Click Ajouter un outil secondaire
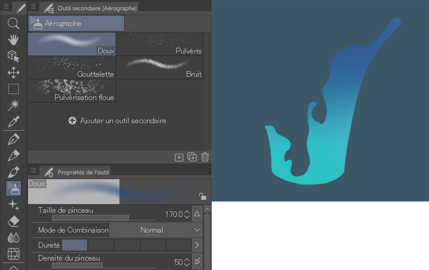Image resolution: width=429 pixels, height=270 pixels. (x=117, y=121)
